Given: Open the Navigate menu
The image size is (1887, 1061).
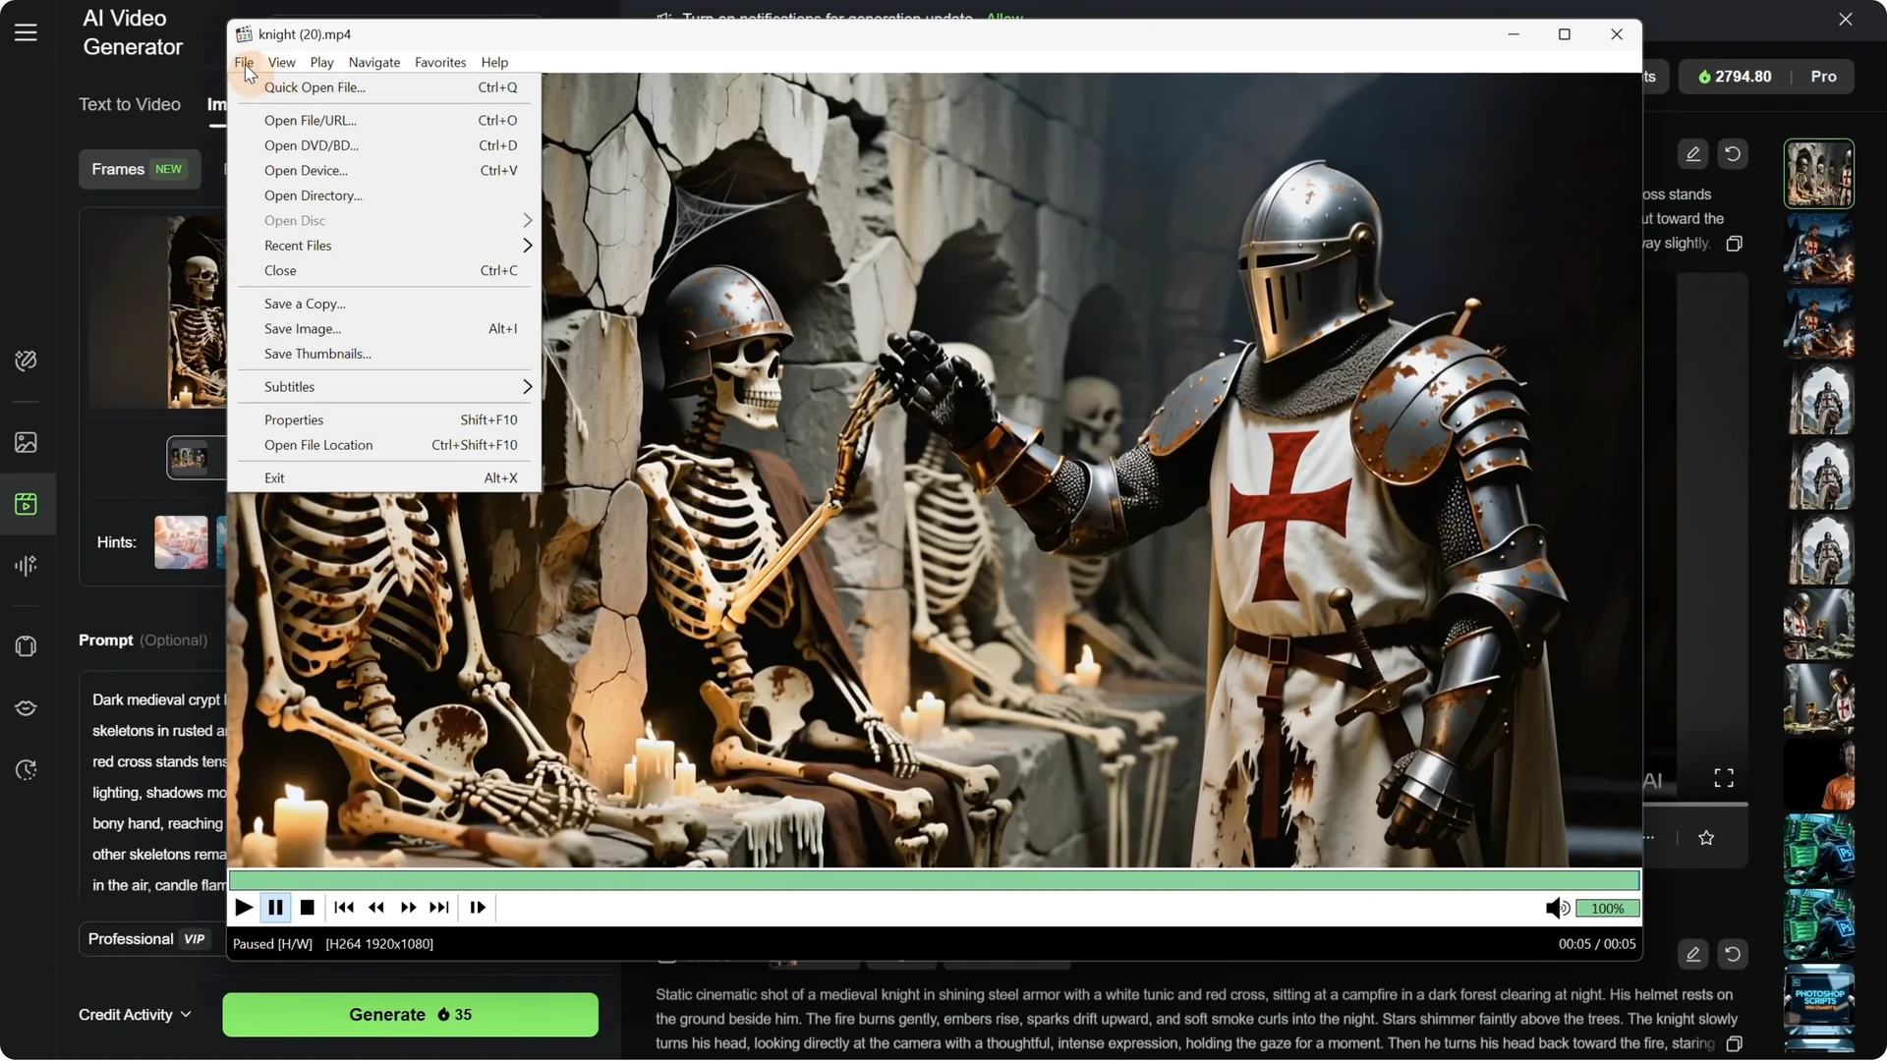Looking at the screenshot, I should tap(373, 62).
